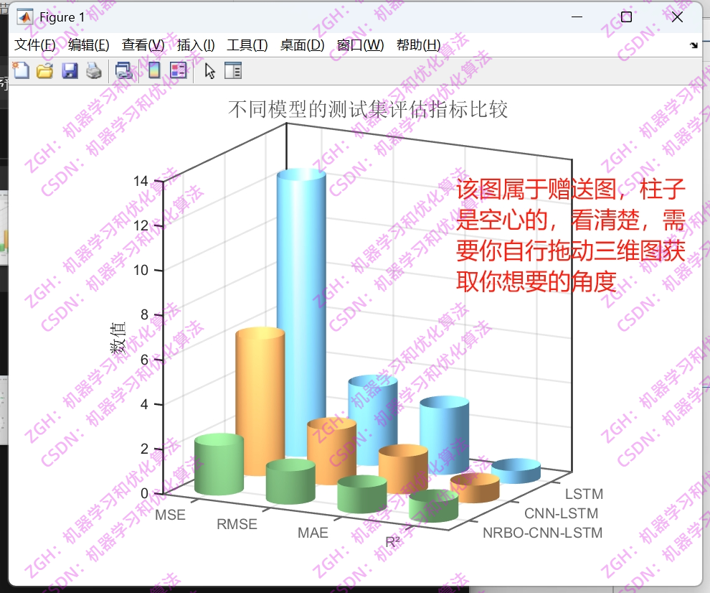Select the Edit Plot arrow tool
This screenshot has height=593, width=710.
pos(209,71)
